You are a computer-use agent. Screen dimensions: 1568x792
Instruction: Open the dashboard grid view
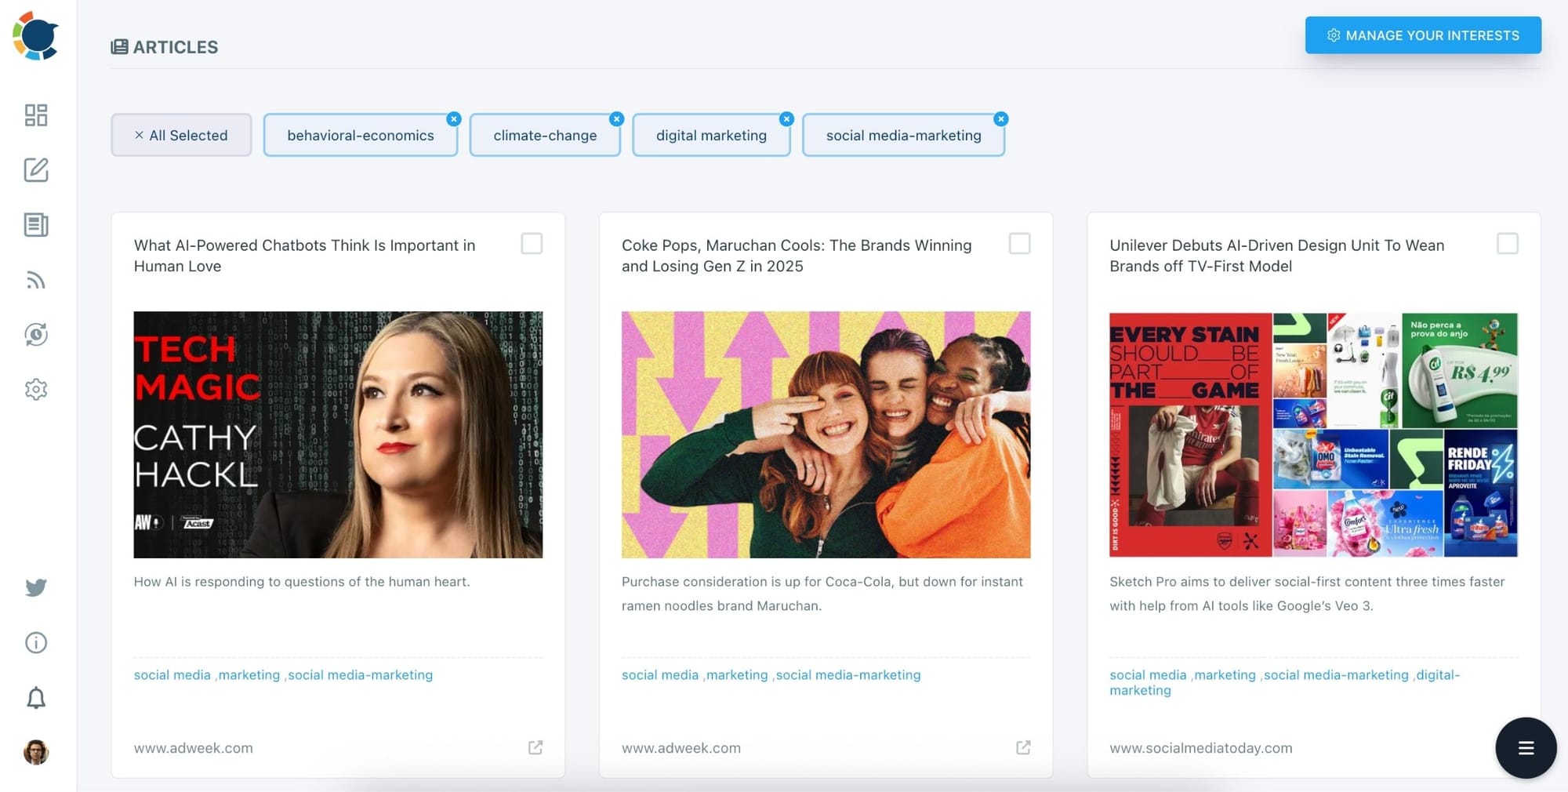click(x=35, y=115)
